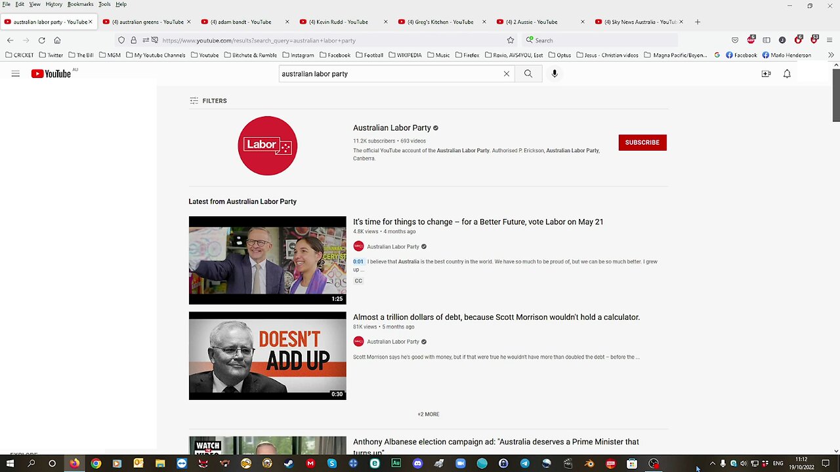The height and width of the screenshot is (472, 840).
Task: Open 'It's time for things to change' video title
Action: [x=478, y=222]
